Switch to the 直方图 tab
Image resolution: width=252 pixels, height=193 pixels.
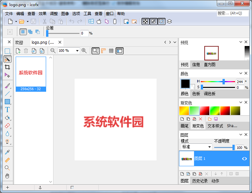pos(210,65)
